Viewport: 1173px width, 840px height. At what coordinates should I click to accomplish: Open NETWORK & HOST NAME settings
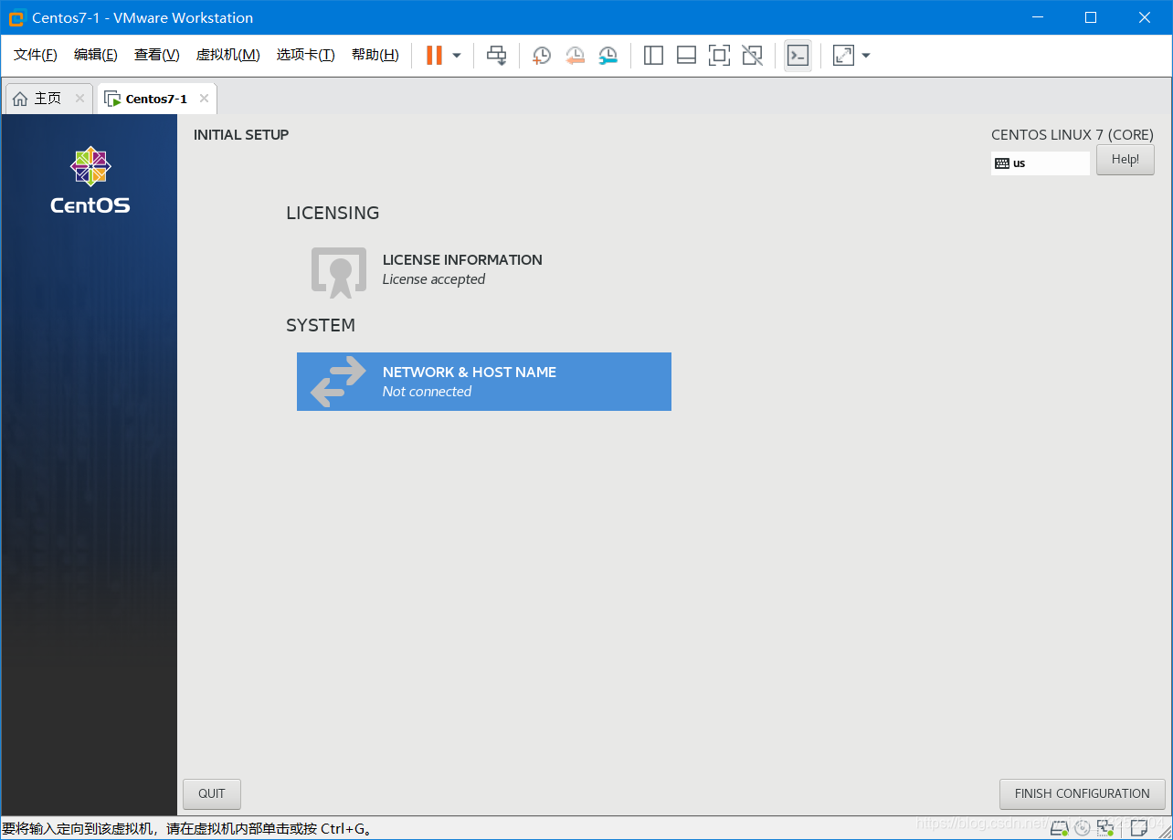484,382
